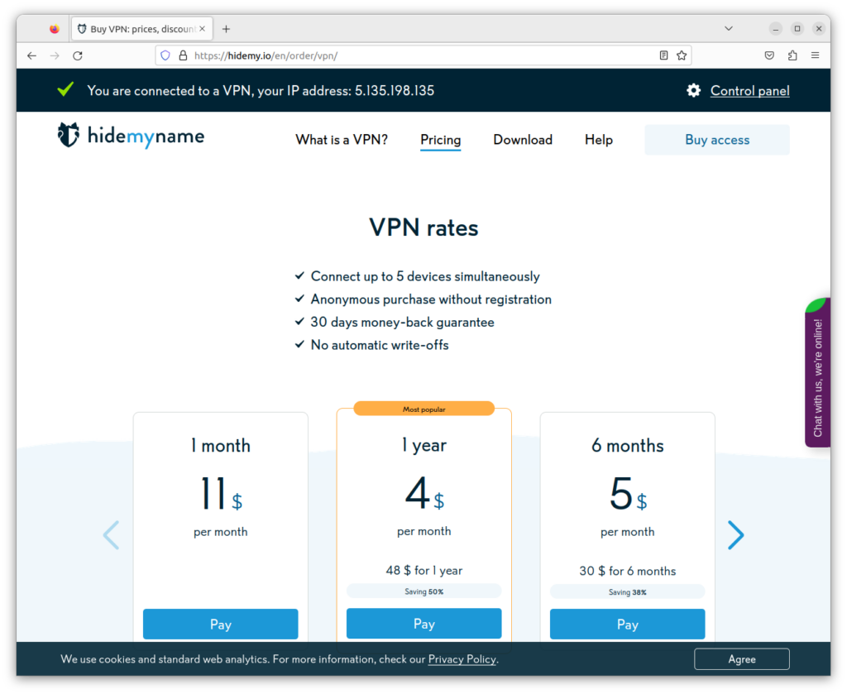Toggle reader view icon in address bar
The width and height of the screenshot is (847, 694).
coord(664,55)
